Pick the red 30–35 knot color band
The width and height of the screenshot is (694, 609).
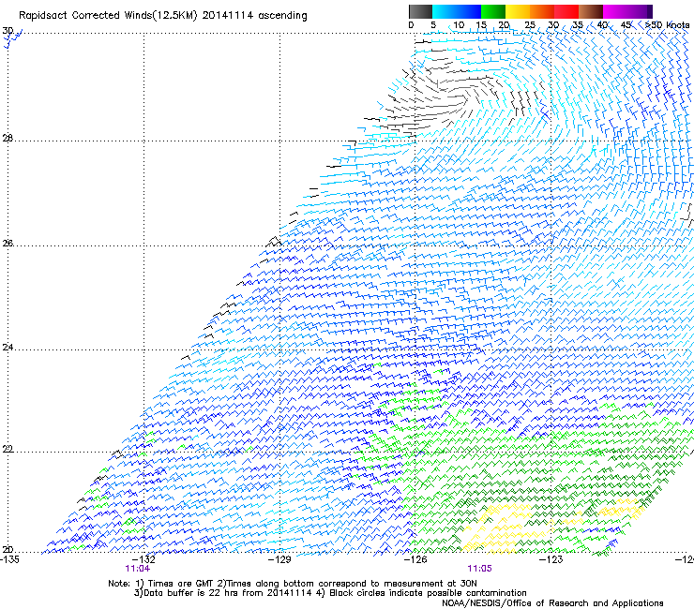(566, 11)
